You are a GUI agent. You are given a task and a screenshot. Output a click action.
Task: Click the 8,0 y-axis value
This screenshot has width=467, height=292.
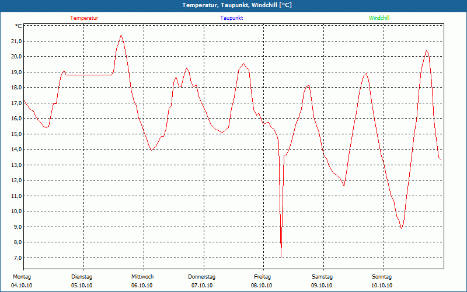18,242
